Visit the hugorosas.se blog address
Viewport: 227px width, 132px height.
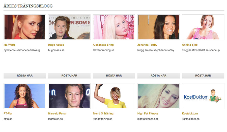(x=56, y=50)
